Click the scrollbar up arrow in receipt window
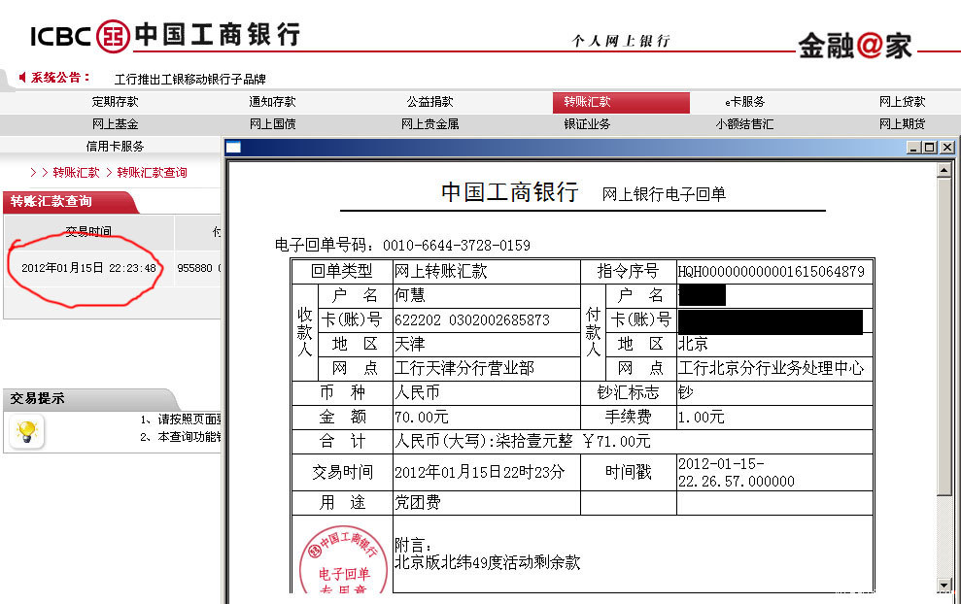Screen dimensions: 961x604 [944, 170]
